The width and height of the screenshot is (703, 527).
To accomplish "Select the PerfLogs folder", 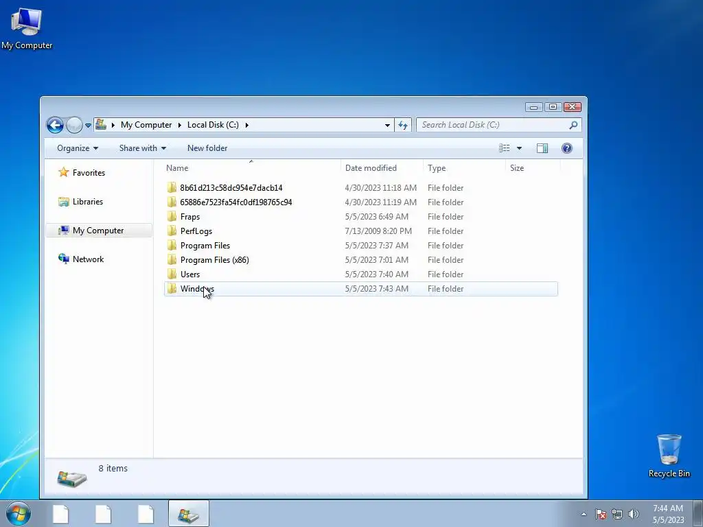I will point(361,231).
